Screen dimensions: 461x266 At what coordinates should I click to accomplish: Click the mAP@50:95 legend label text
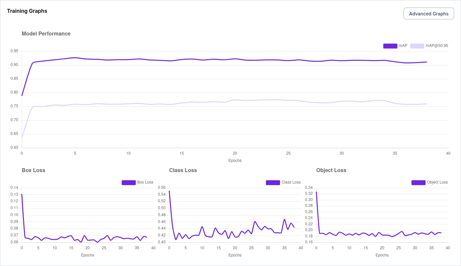(x=437, y=46)
